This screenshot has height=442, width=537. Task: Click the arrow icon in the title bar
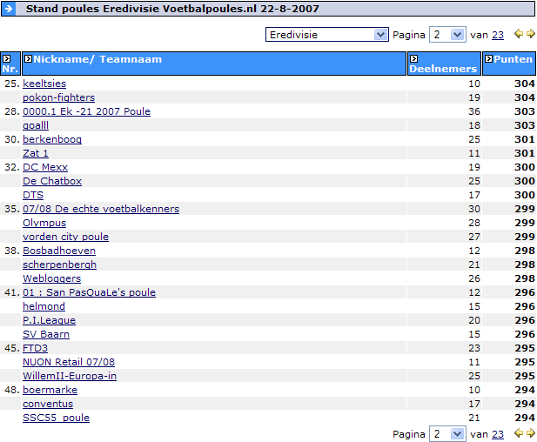coord(10,9)
